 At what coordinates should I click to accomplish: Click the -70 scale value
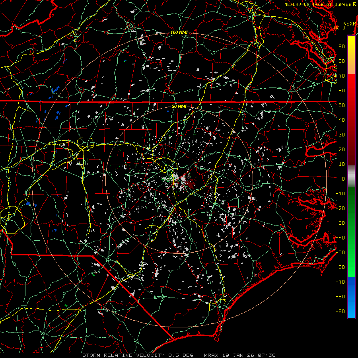tap(340, 282)
